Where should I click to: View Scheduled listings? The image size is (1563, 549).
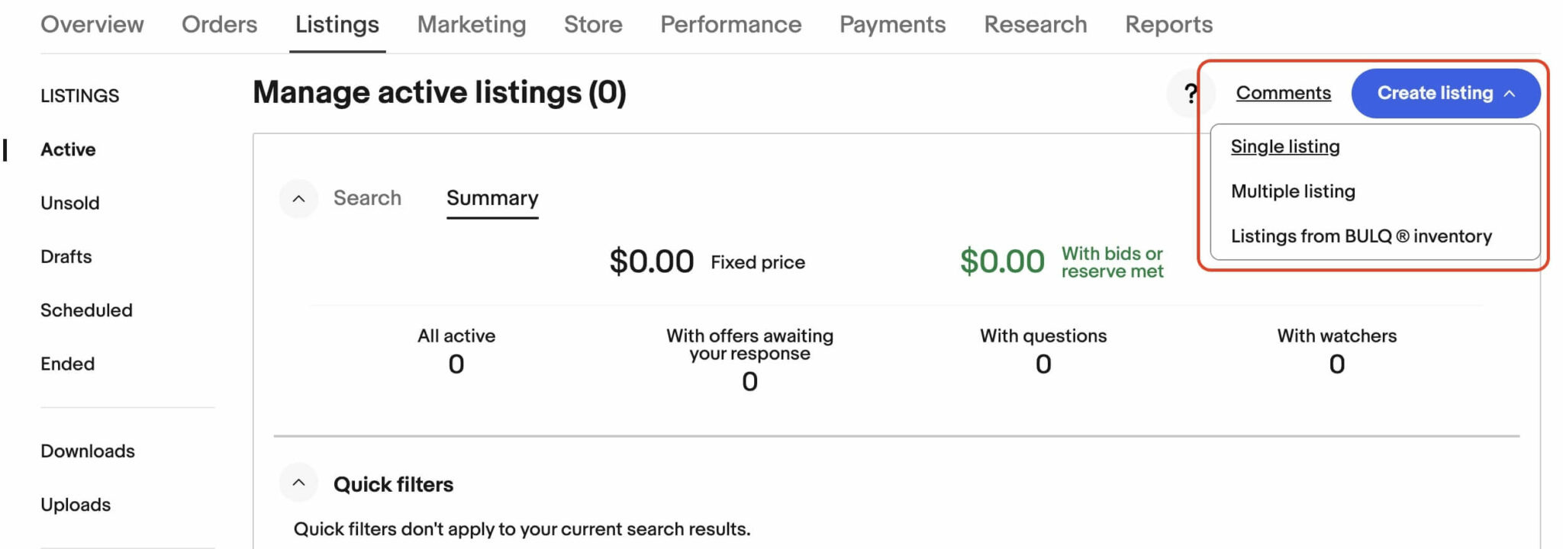coord(86,310)
